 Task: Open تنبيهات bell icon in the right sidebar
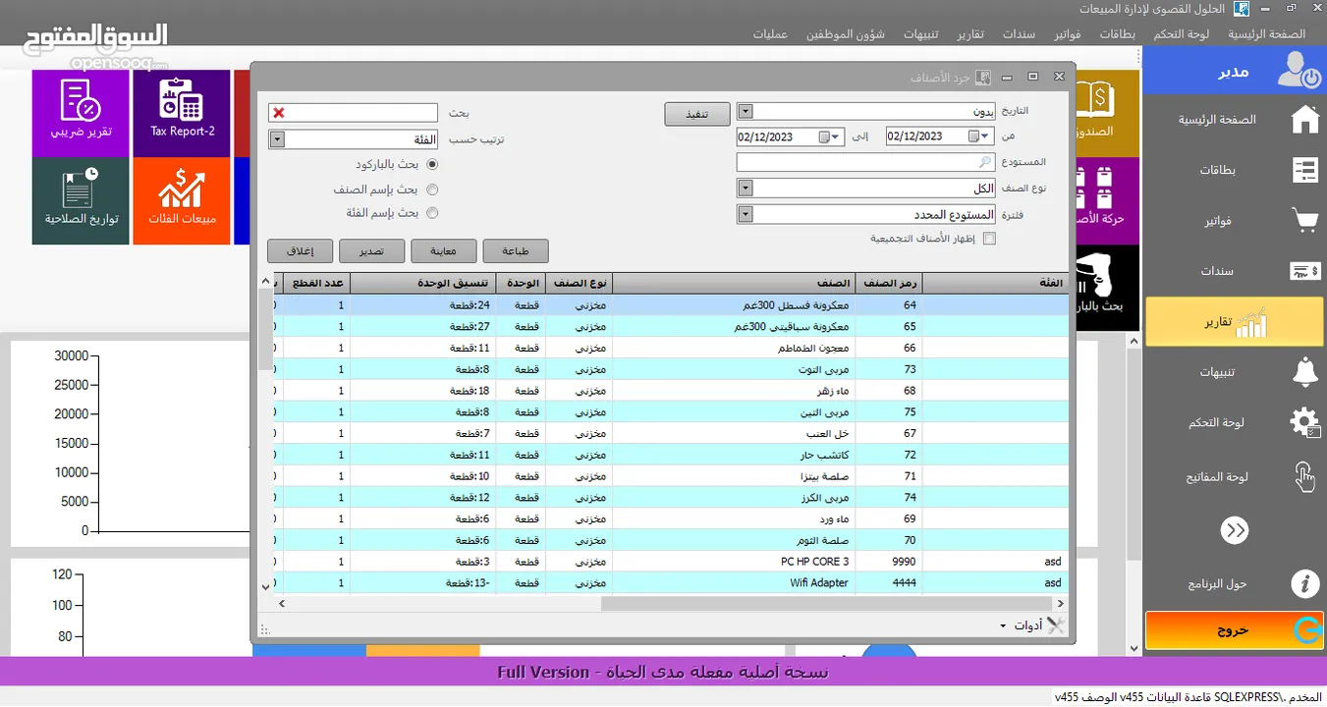point(1304,372)
